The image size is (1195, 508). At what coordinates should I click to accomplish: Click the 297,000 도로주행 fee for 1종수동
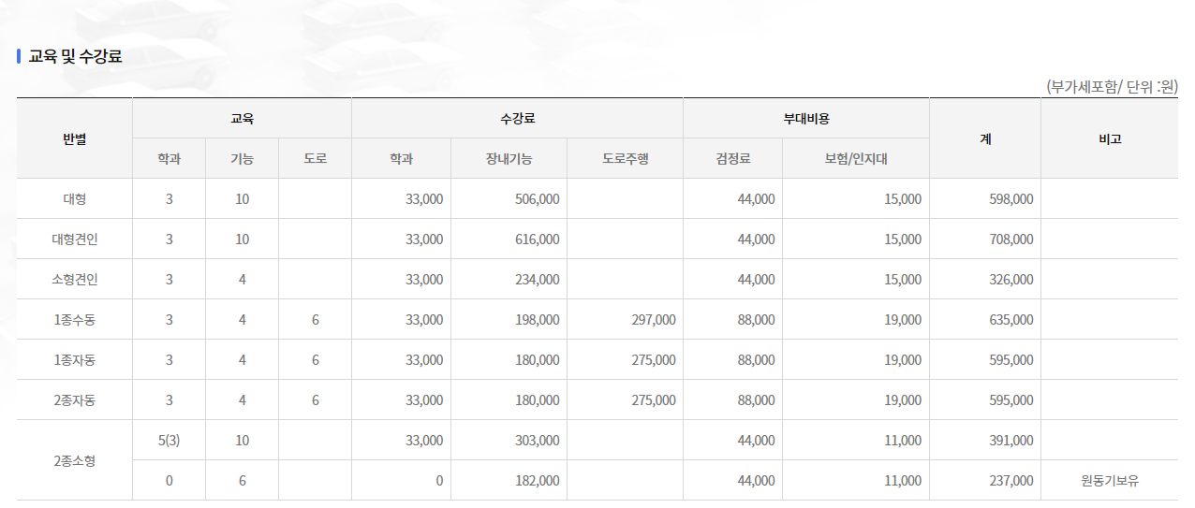[x=654, y=320]
